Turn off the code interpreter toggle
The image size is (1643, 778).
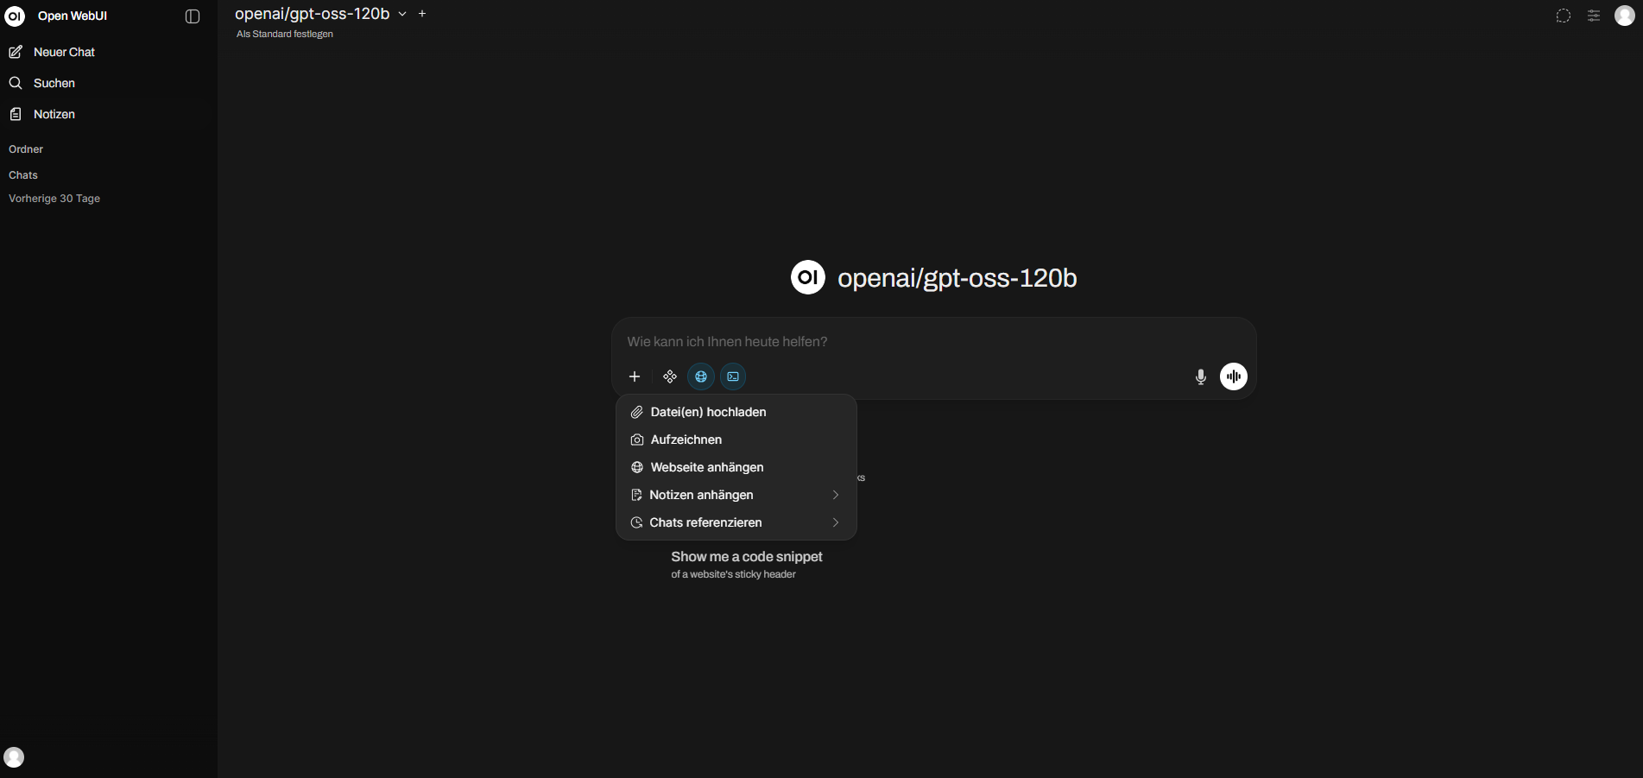(x=732, y=376)
